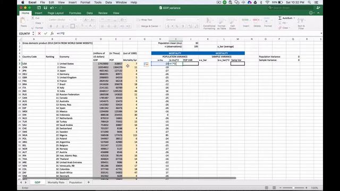Viewport: 340px width, 191px height.
Task: Click the Format cells button in ribbon
Action: click(x=268, y=22)
